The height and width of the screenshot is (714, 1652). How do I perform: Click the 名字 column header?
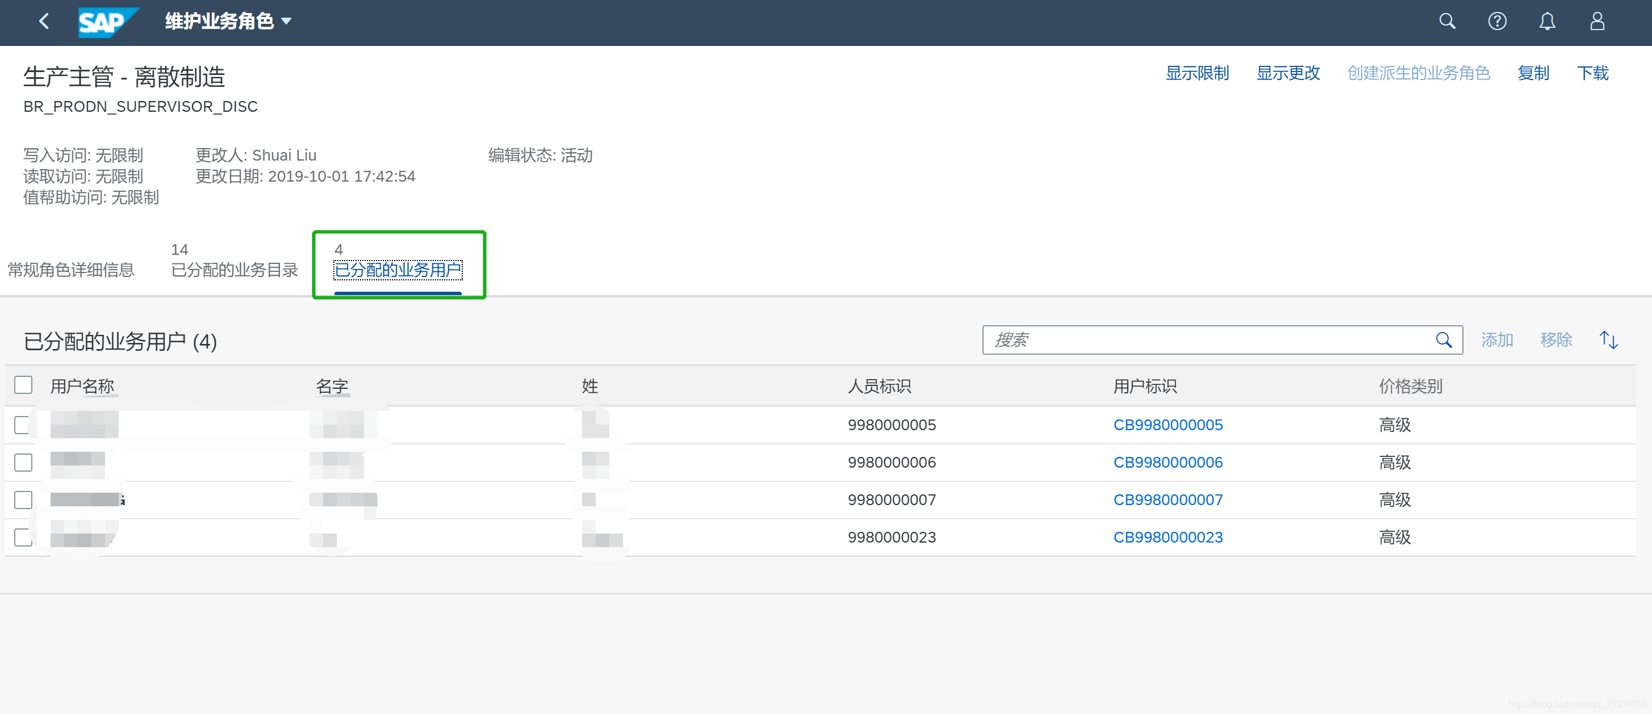coord(332,386)
